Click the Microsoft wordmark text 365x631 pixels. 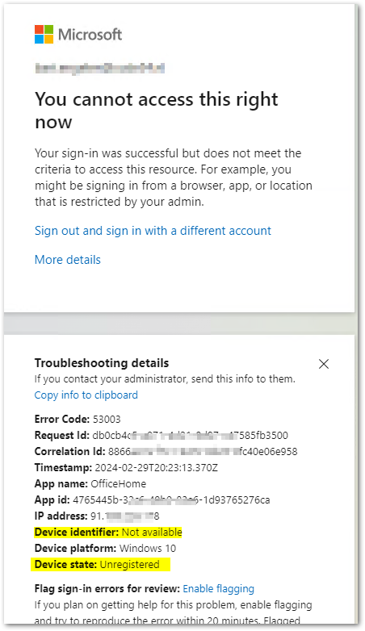90,35
